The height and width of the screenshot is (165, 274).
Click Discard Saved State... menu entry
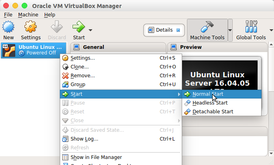121,130
